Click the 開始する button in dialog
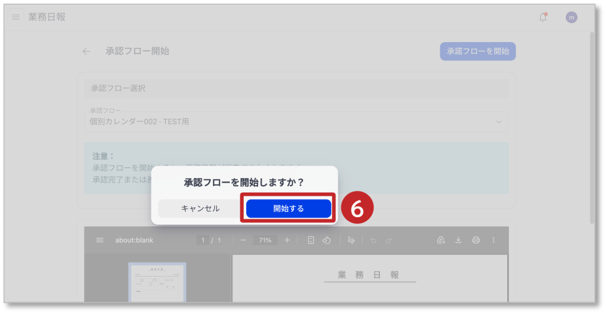 click(288, 208)
